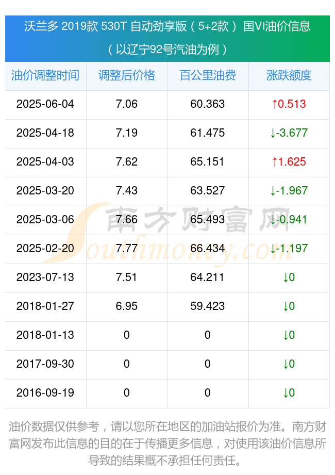Click the fuel cost 59.423
The width and height of the screenshot is (335, 475).
[208, 306]
